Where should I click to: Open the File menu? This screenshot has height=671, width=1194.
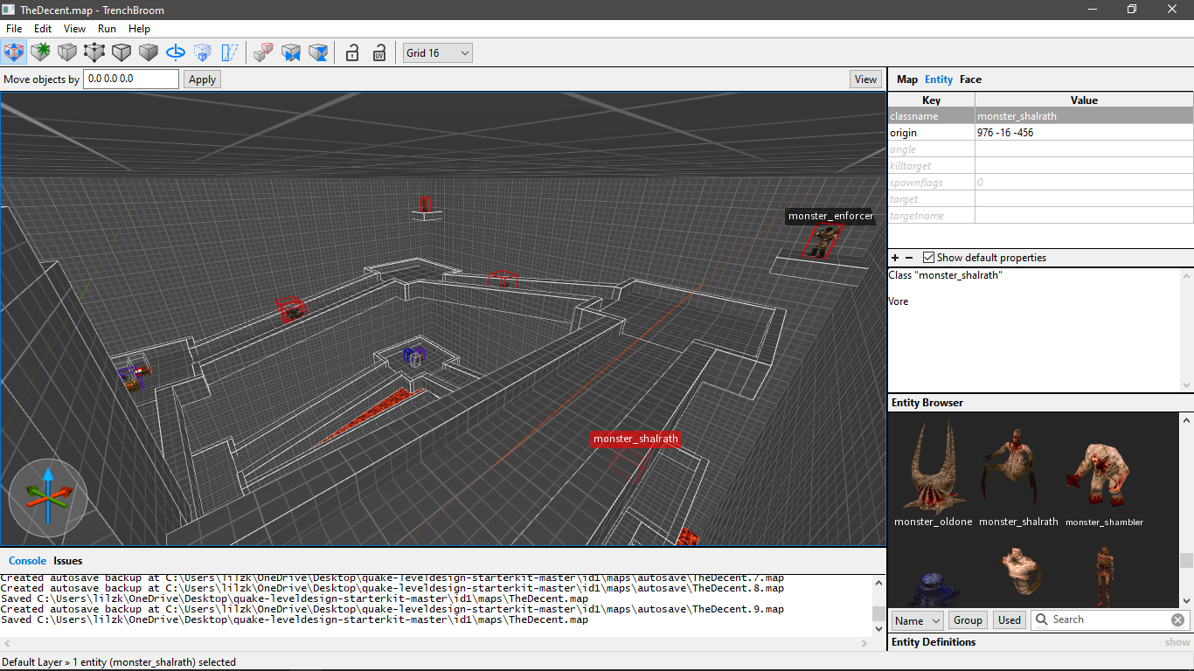point(14,29)
